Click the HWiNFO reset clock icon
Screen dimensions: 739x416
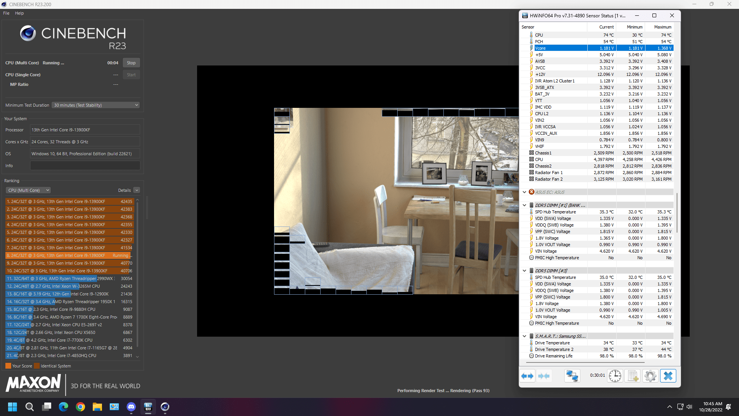(x=615, y=376)
